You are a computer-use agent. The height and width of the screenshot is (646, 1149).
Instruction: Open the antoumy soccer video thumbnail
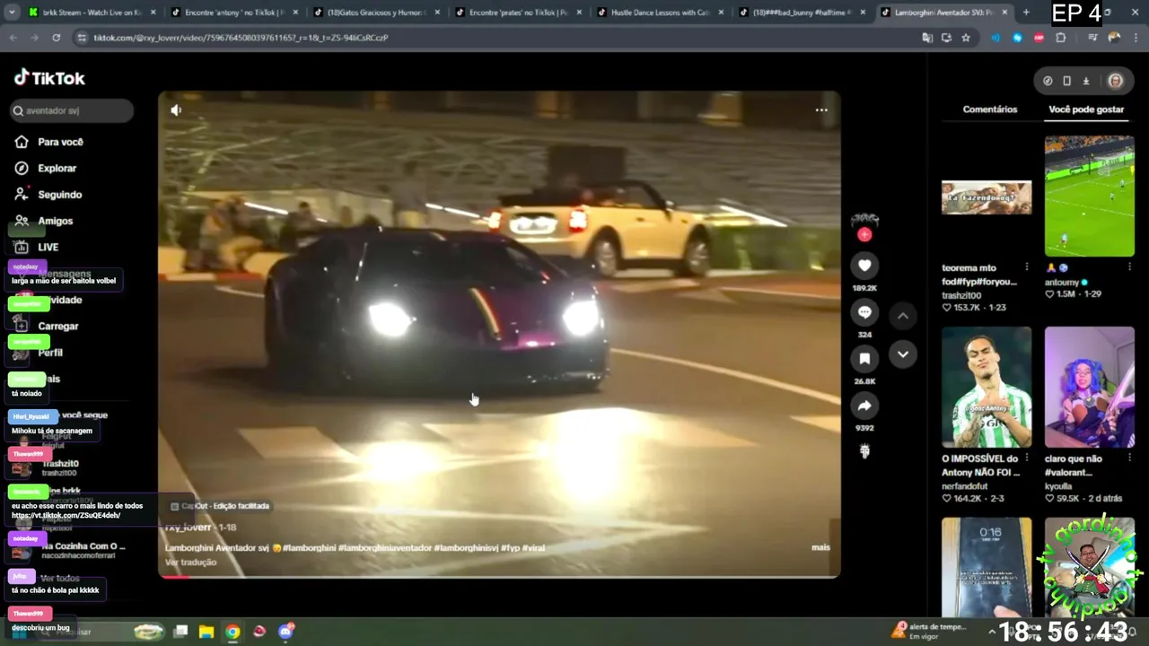(1090, 196)
